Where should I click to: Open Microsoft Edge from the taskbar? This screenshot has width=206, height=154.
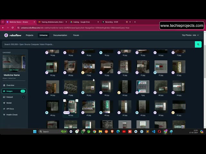pos(118,132)
